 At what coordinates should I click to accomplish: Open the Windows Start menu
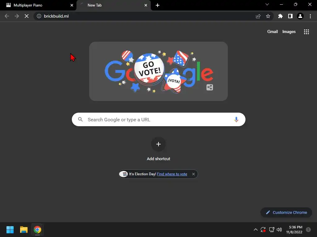pyautogui.click(x=10, y=230)
